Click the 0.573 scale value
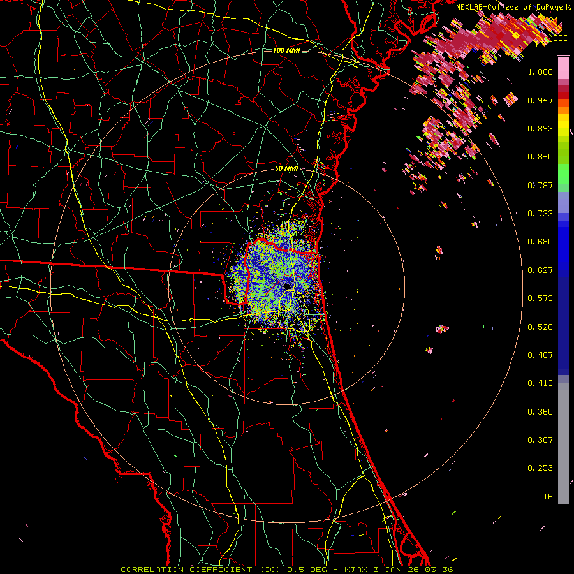The height and width of the screenshot is (574, 574). 540,298
